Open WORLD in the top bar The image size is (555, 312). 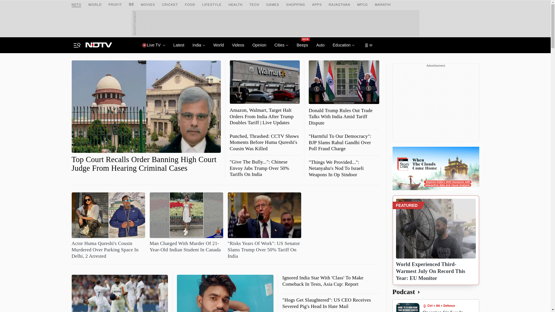95,5
